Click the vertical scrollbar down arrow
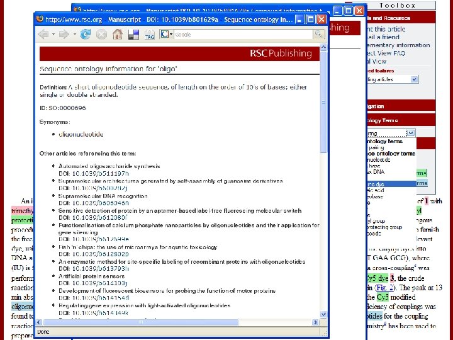This screenshot has height=340, width=453. (323, 314)
